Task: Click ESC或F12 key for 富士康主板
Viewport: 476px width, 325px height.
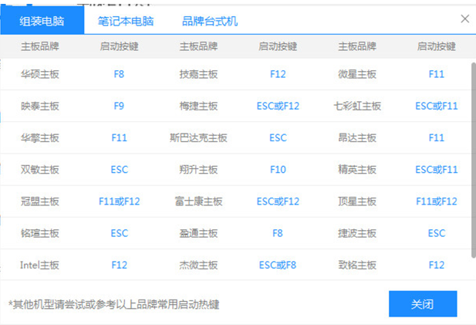Action: pyautogui.click(x=278, y=201)
